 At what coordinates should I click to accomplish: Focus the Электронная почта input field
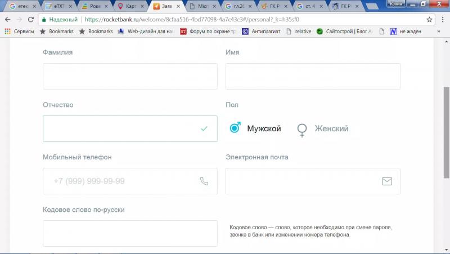click(313, 181)
